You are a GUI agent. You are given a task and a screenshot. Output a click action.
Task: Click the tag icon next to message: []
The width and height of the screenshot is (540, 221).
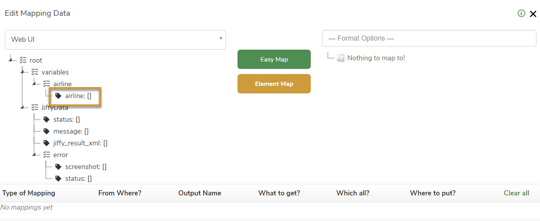pyautogui.click(x=46, y=131)
